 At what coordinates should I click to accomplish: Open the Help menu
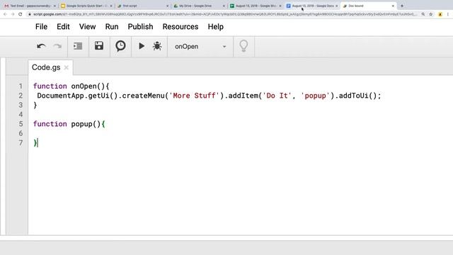(215, 27)
